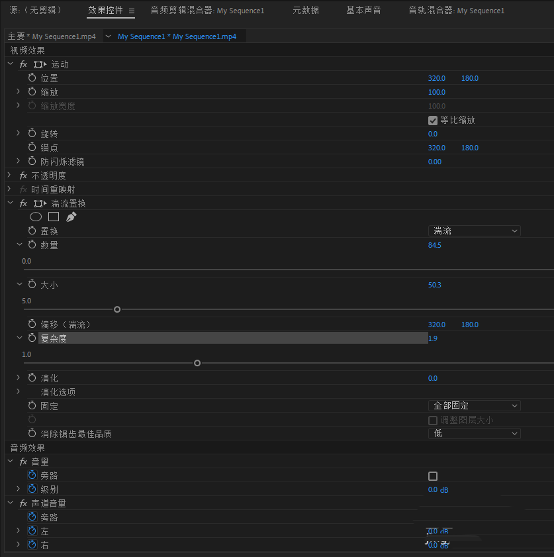Viewport: 554px width, 557px height.
Task: Enable the 旁路 checkbox under 音量
Action: [x=433, y=476]
